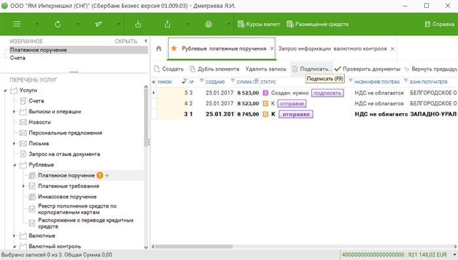
Task: Open the Справка help button
Action: (440, 24)
